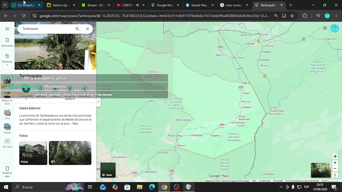This screenshot has height=192, width=342.
Task: Show your location on the map
Action: coord(335,157)
